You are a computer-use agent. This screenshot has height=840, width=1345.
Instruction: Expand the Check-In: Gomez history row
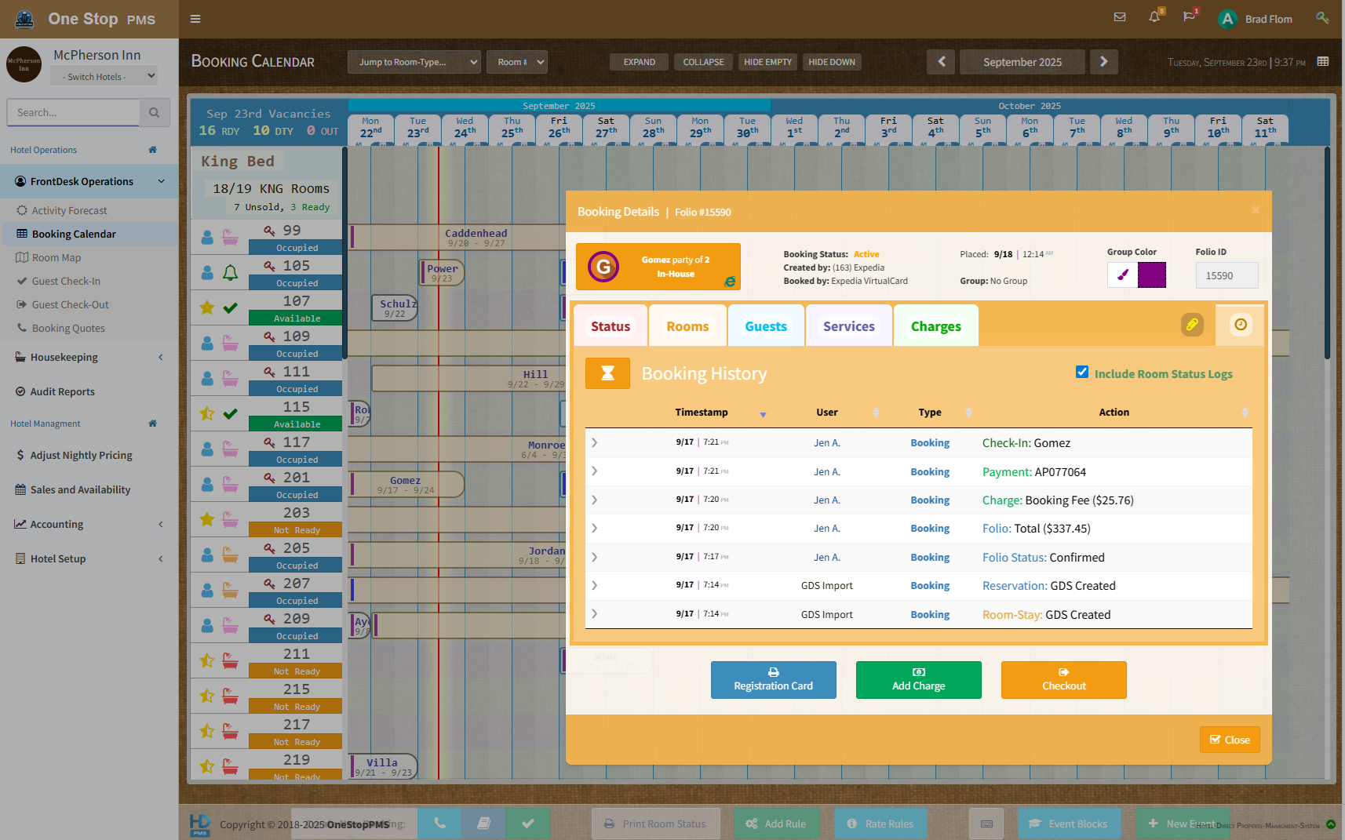[595, 443]
